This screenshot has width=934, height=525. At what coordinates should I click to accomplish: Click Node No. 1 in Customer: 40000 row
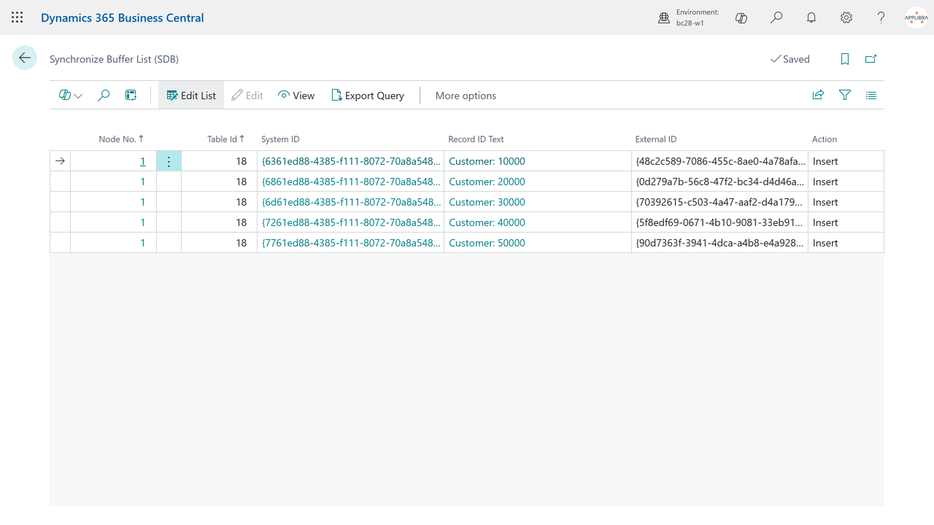[142, 222]
